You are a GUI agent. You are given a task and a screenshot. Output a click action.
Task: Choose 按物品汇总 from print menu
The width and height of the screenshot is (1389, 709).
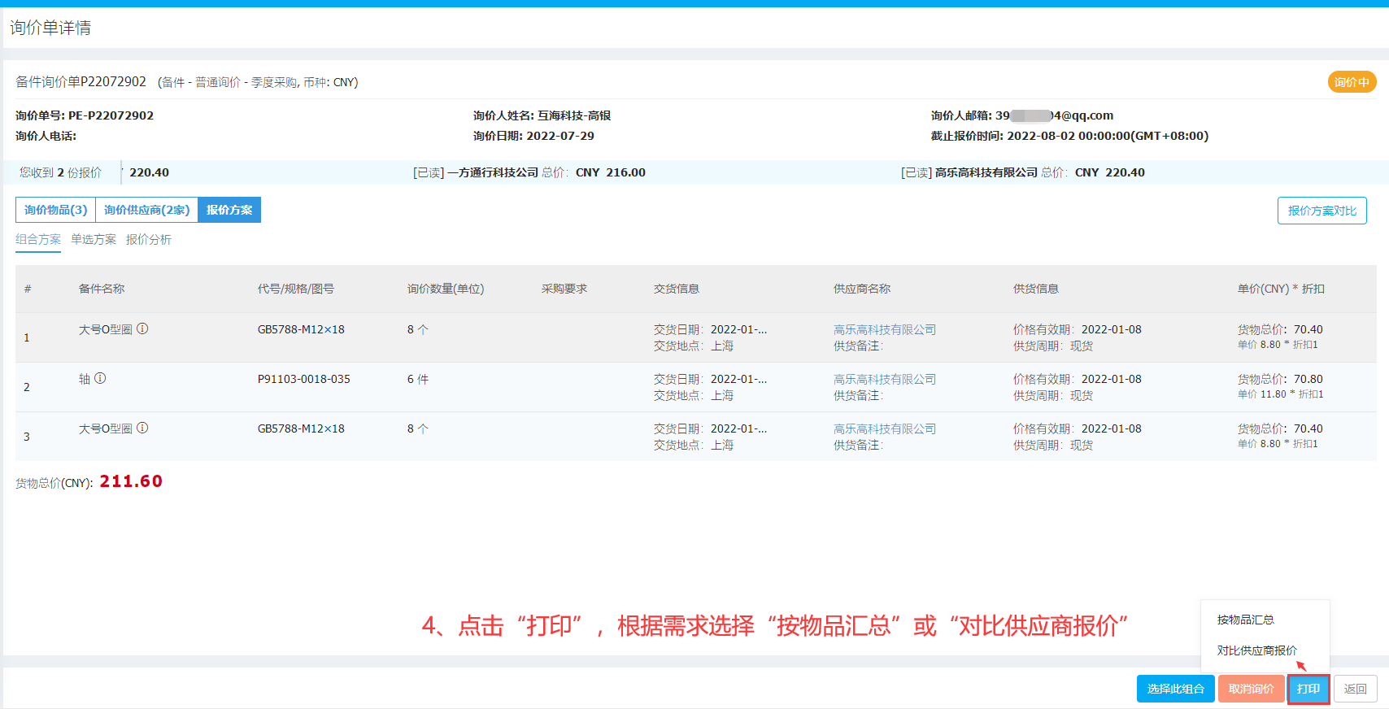[1246, 620]
